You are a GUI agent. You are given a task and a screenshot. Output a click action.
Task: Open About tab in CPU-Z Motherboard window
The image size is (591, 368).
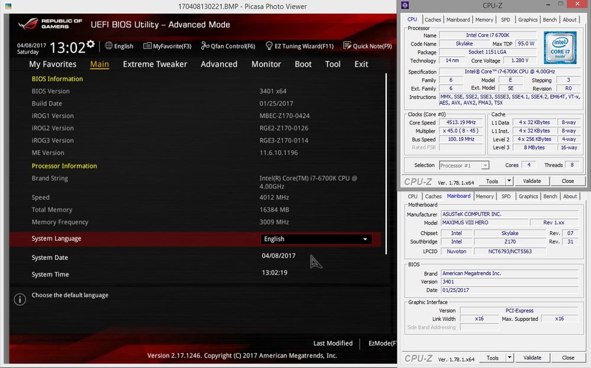click(570, 196)
